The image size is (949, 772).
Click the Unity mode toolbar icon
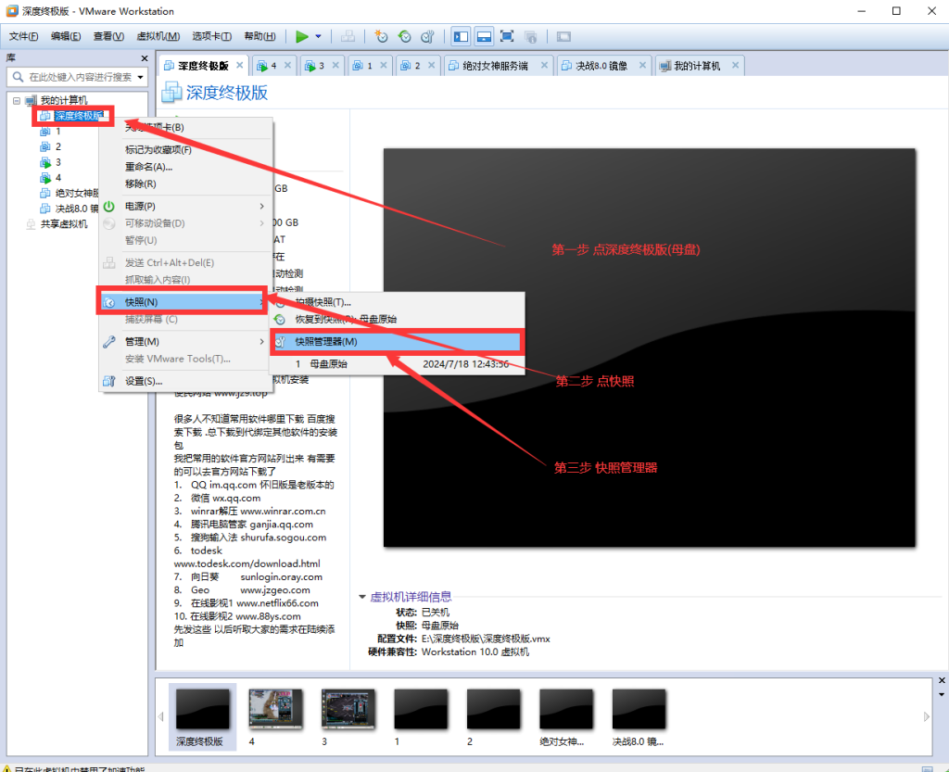(x=531, y=36)
